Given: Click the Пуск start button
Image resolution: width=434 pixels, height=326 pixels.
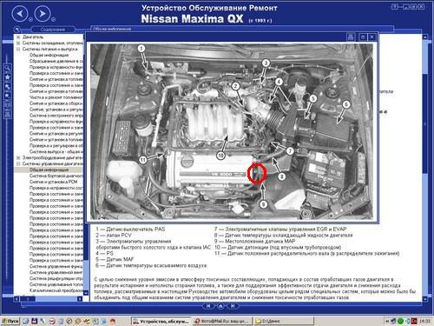Looking at the screenshot, I should (x=10, y=321).
